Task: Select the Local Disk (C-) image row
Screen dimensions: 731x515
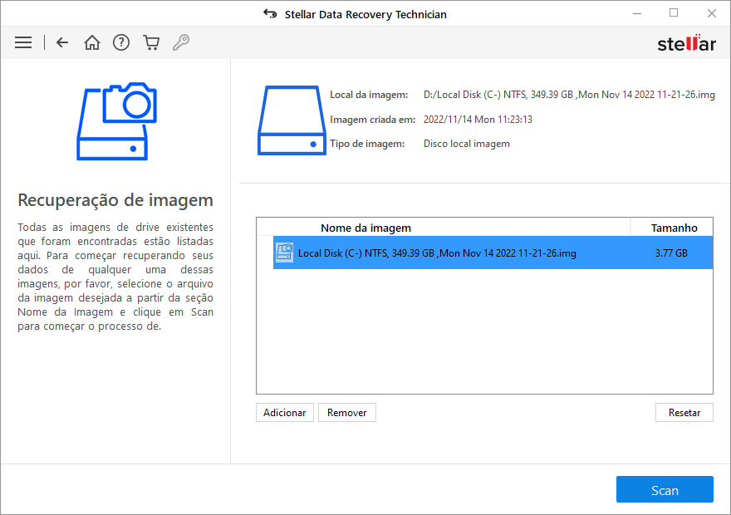Action: [x=493, y=253]
